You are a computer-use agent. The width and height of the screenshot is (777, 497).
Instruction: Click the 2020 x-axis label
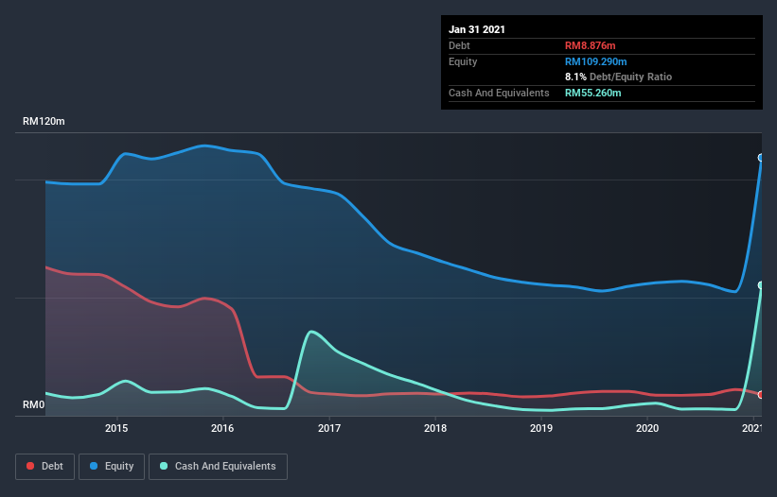[647, 428]
